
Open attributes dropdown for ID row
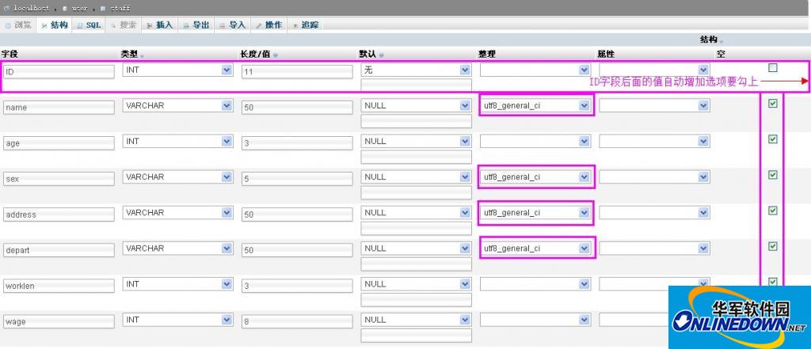pyautogui.click(x=654, y=70)
